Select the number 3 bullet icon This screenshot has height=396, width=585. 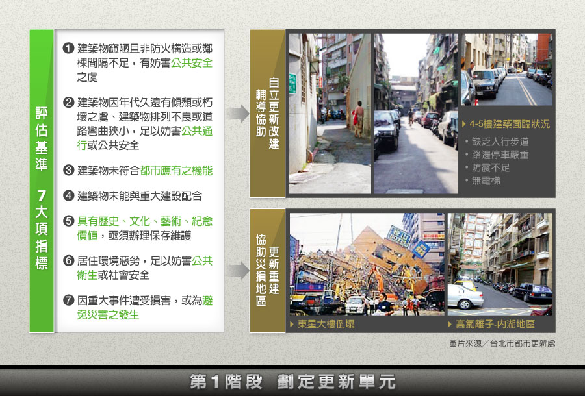coord(68,171)
